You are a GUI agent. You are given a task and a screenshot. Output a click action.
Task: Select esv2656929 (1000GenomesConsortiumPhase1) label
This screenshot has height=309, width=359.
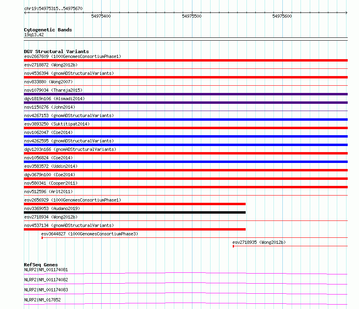click(x=73, y=200)
